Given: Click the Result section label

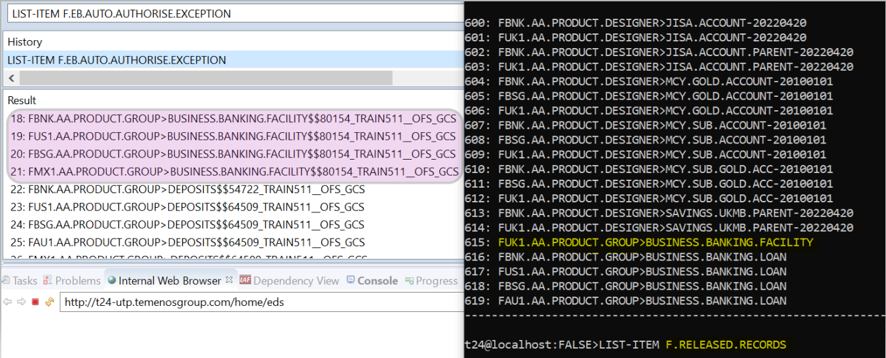Looking at the screenshot, I should 22,100.
